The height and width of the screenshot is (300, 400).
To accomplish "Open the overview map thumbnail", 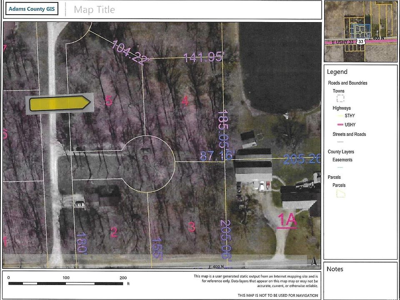I will click(361, 31).
